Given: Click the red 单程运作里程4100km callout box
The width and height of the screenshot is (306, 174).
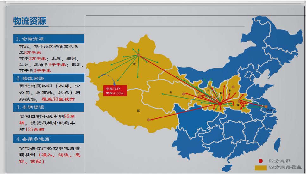Looking at the screenshot, I should coord(115,91).
